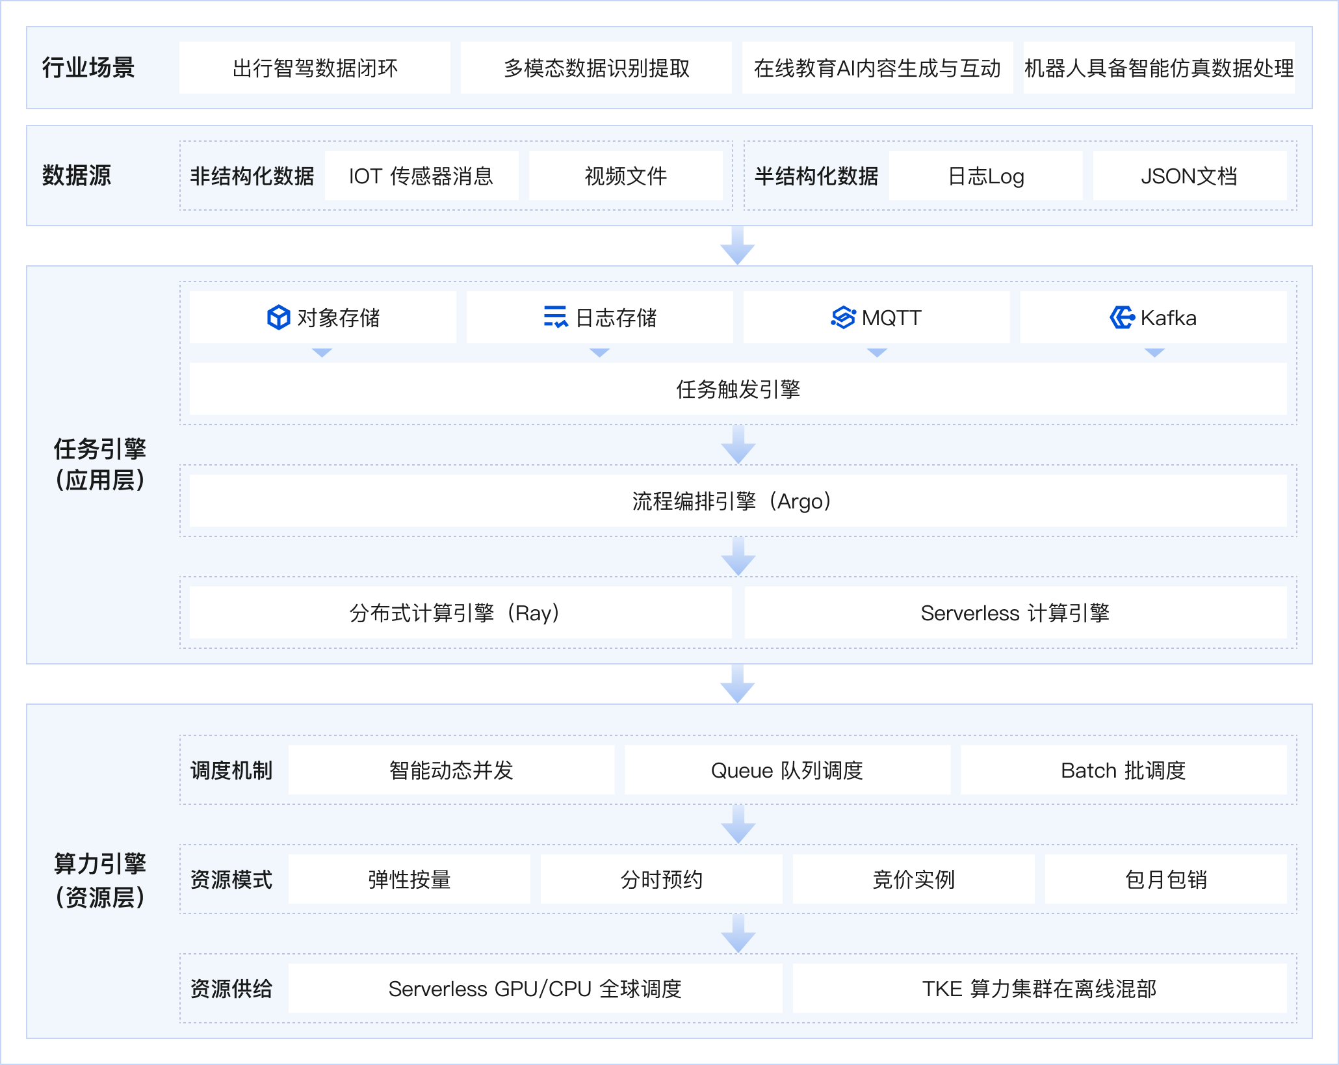The image size is (1339, 1065).
Task: Click arrow between 任务触发引擎 and Argo
Action: (737, 445)
